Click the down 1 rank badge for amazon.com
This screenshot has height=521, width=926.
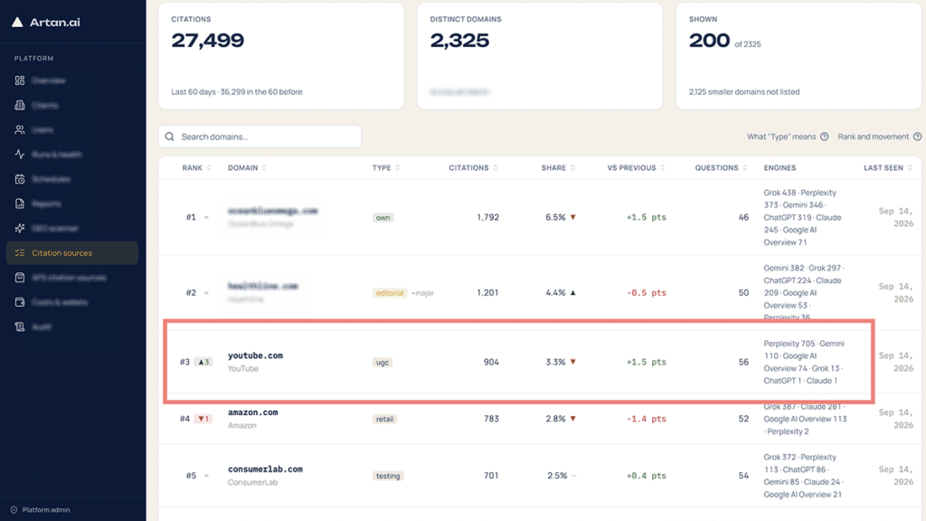point(203,419)
